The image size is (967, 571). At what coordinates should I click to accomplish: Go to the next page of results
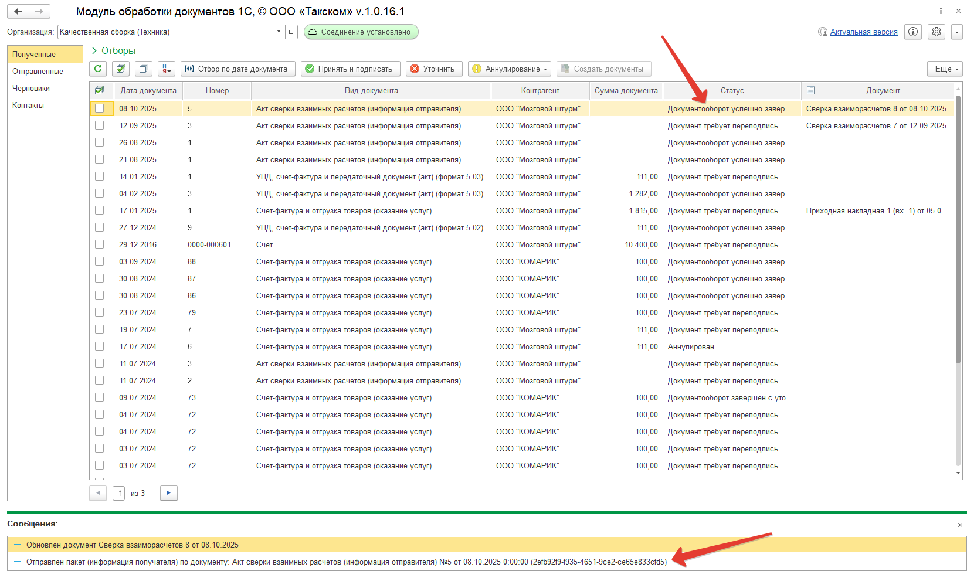(168, 493)
